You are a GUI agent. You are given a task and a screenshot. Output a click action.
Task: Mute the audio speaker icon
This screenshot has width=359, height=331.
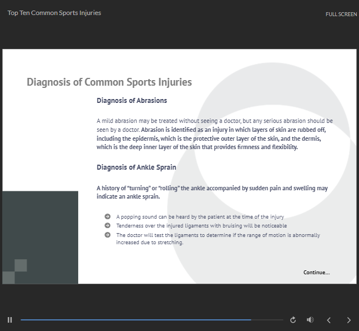coord(310,319)
